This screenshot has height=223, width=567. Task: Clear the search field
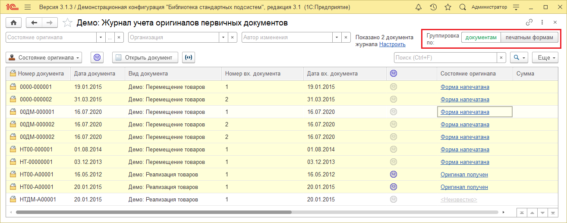click(501, 57)
